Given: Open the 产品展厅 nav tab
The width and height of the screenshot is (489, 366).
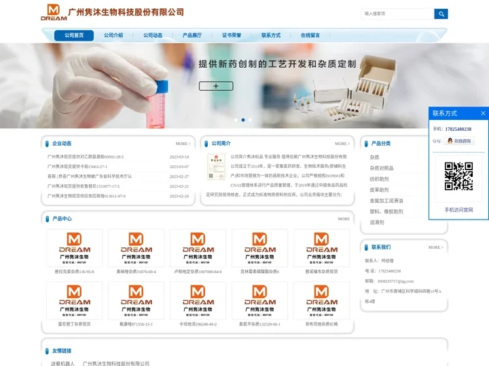Looking at the screenshot, I should coord(192,35).
